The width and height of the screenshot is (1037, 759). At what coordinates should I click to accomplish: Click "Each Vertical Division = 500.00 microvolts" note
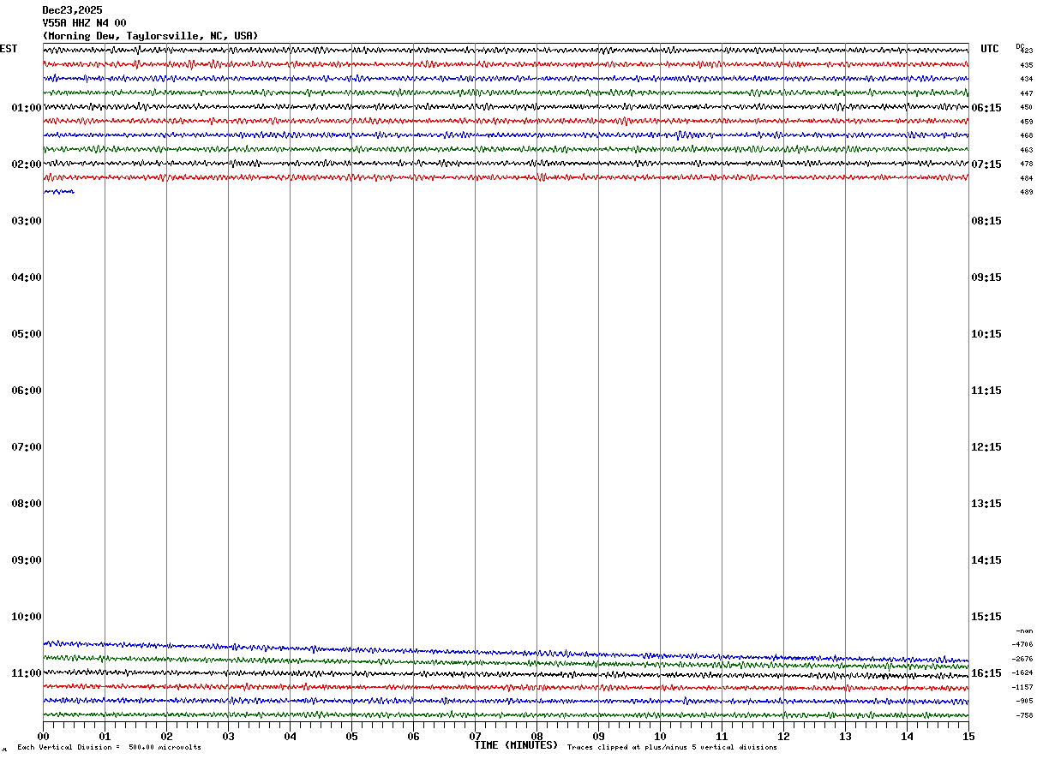pos(109,748)
